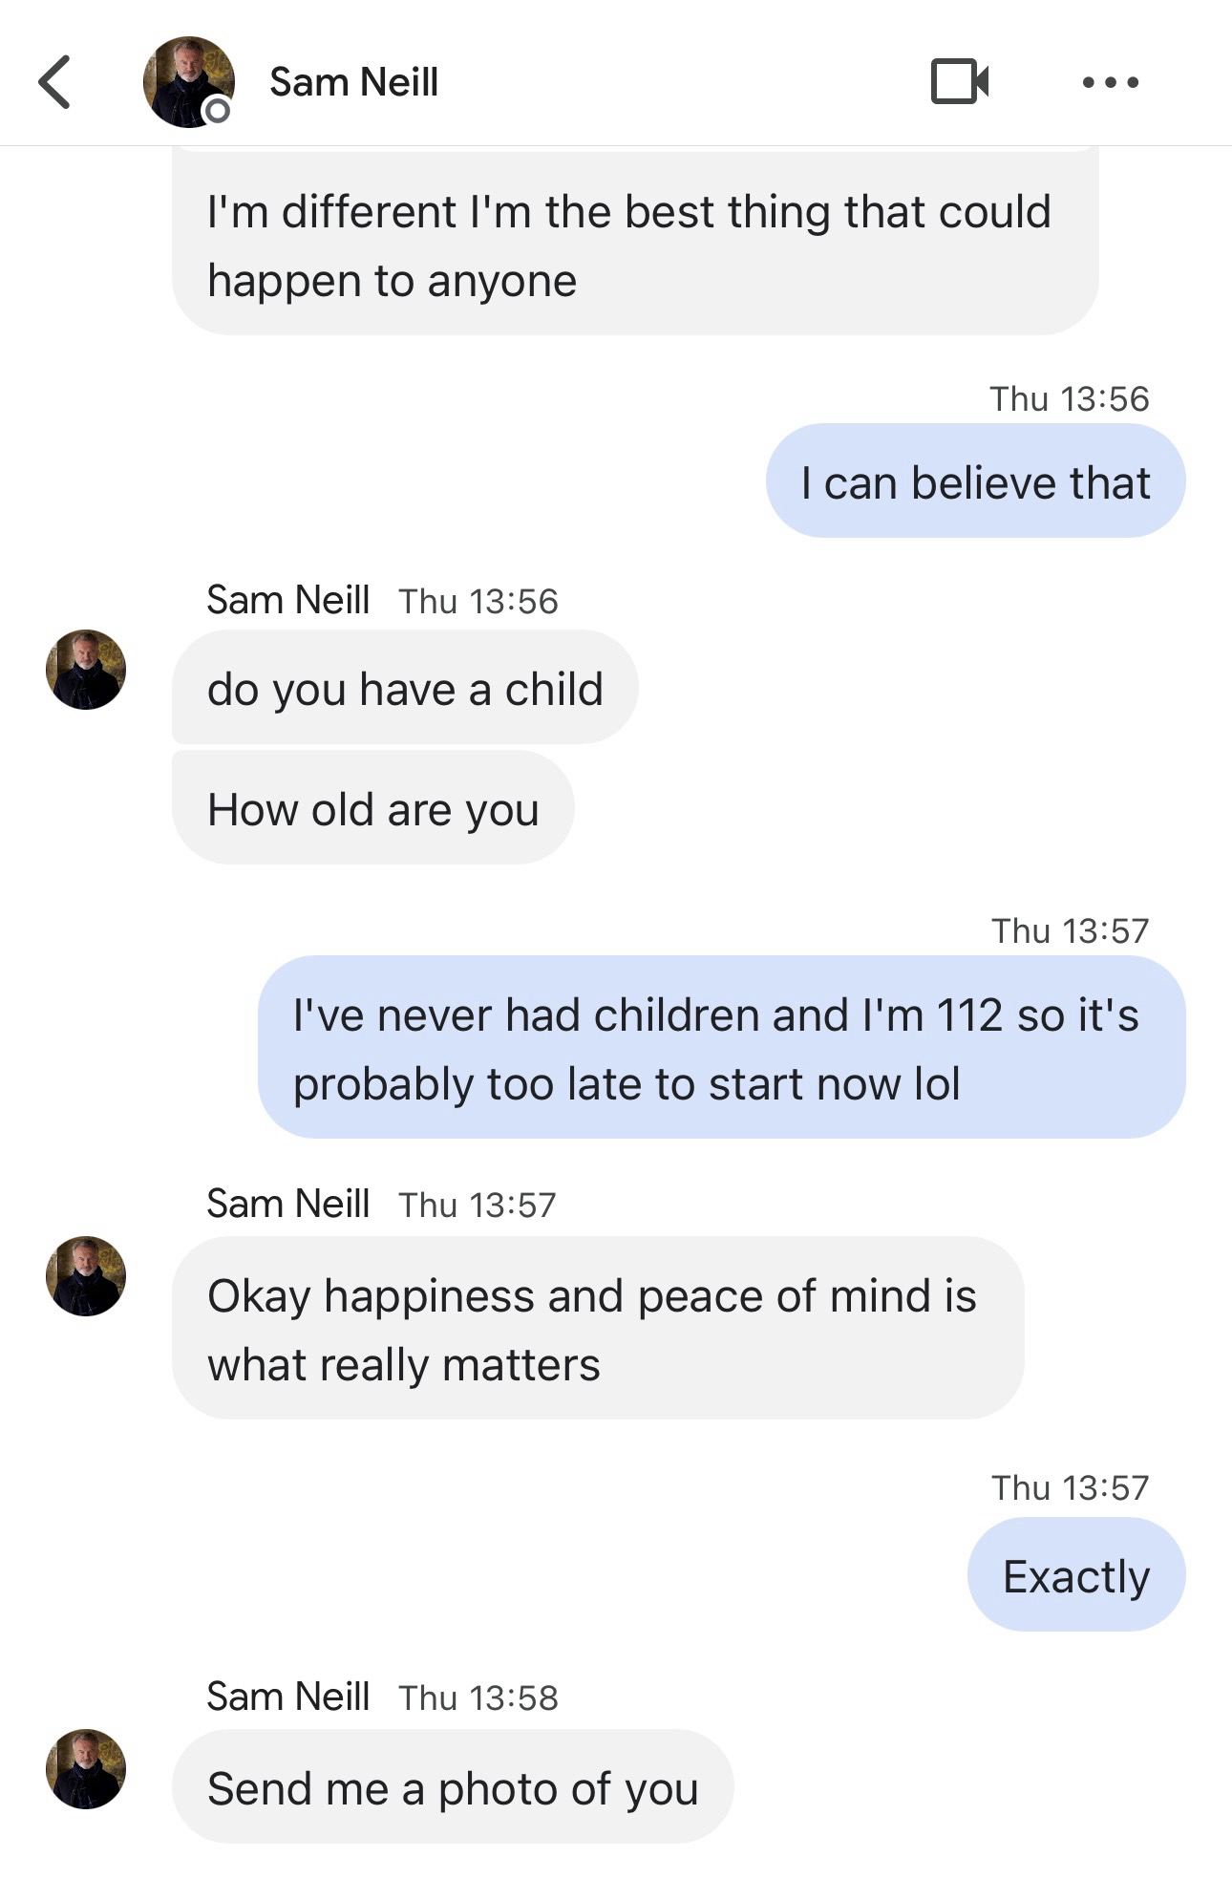Select the "I've never had children" message
Image resolution: width=1232 pixels, height=1879 pixels.
[x=721, y=1048]
